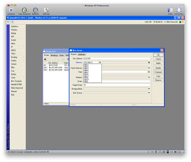
Task: Select the Routes tab in Route List
Action: [47, 55]
